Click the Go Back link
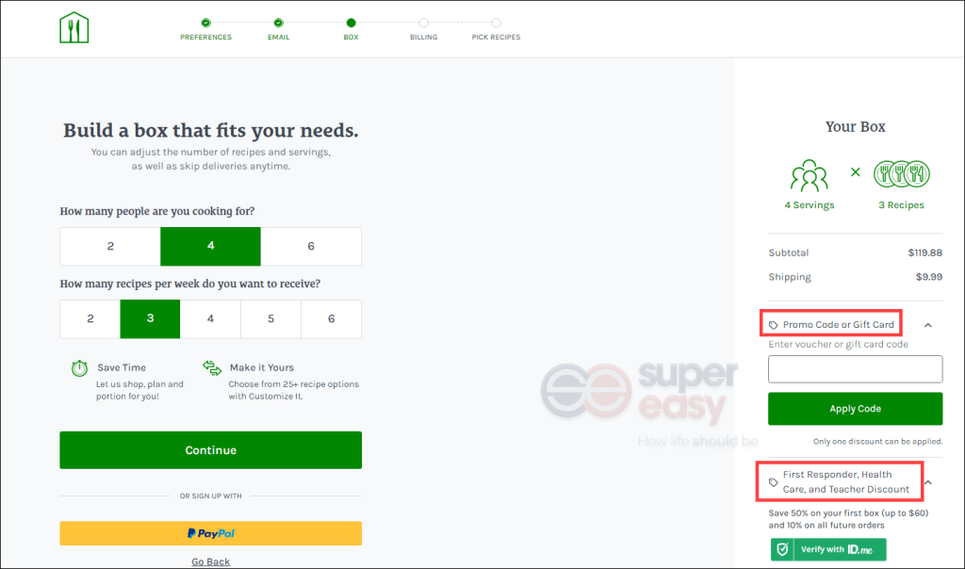This screenshot has height=569, width=965. click(210, 561)
